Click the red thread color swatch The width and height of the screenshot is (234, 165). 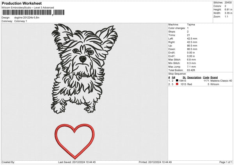177,84
